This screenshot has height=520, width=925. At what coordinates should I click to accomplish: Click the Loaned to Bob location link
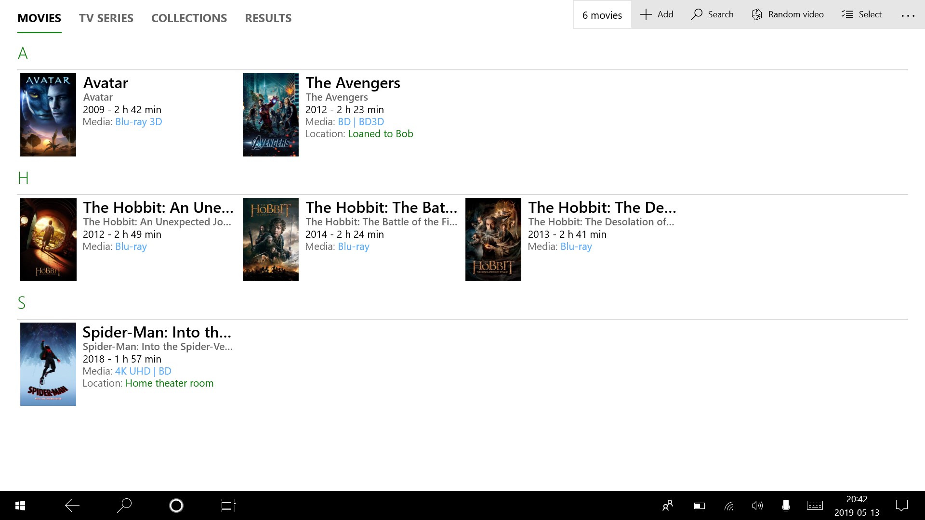click(380, 134)
